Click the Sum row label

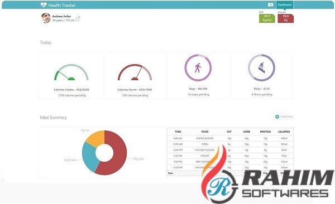click(170, 173)
